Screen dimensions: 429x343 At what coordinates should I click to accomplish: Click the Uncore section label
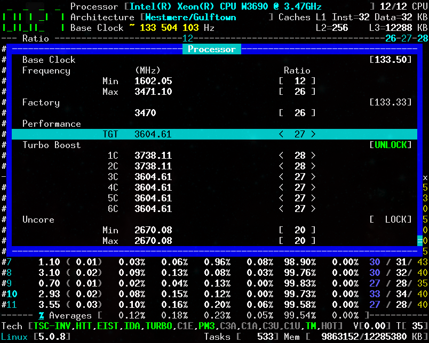[38, 219]
